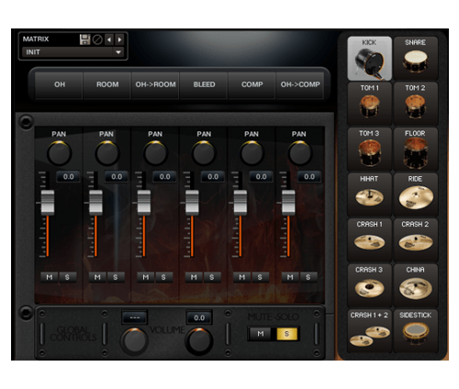This screenshot has width=459, height=389.
Task: Save the Matrix preset with floppy disk icon
Action: pyautogui.click(x=84, y=39)
